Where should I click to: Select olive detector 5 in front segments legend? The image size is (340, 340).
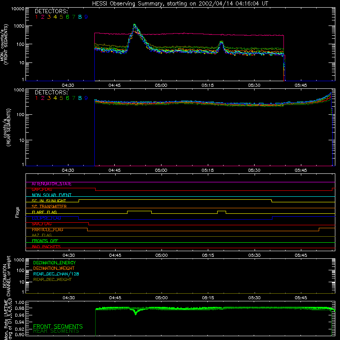(x=61, y=17)
